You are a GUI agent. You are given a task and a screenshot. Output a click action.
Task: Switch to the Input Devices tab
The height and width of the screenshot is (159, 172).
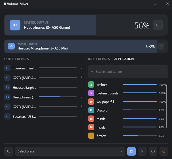tap(99, 59)
